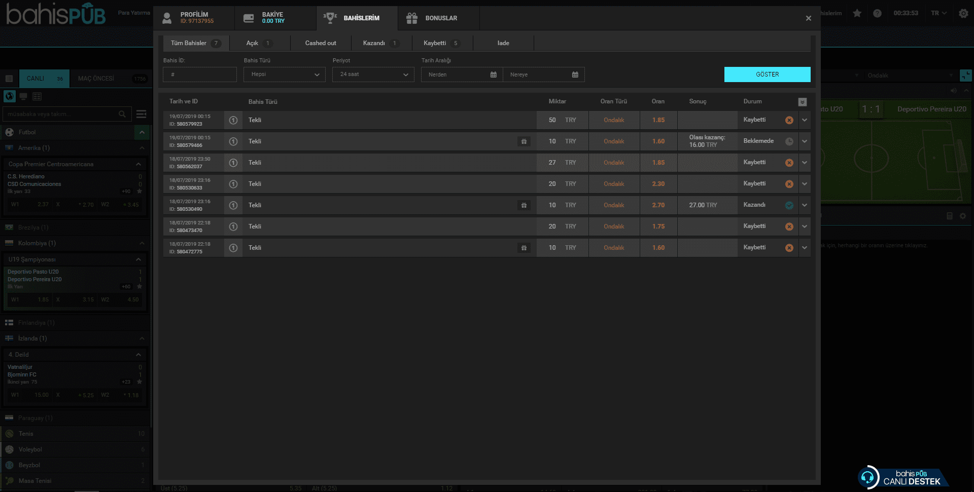Open Bahis Türü Hepsi dropdown
The width and height of the screenshot is (974, 492).
pyautogui.click(x=285, y=74)
